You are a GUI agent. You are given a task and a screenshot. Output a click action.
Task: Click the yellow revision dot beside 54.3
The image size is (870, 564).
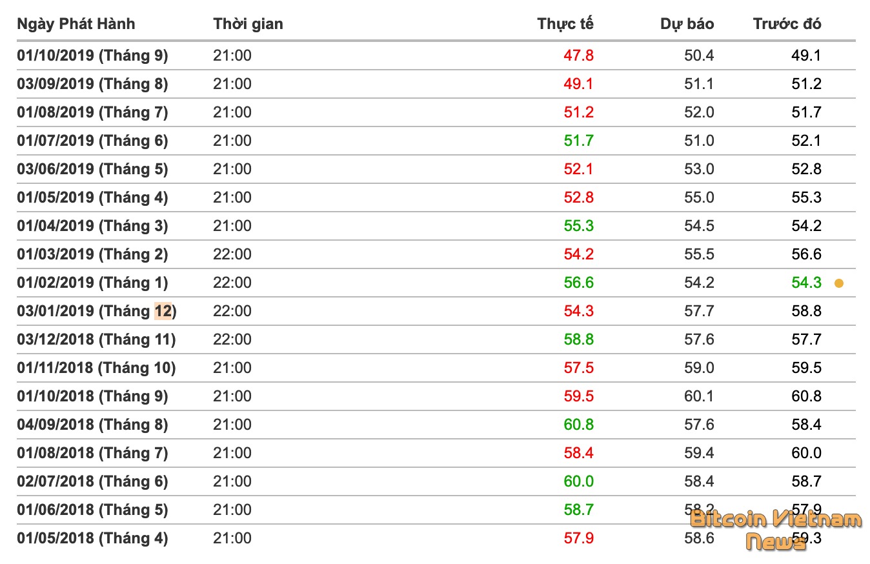click(838, 283)
